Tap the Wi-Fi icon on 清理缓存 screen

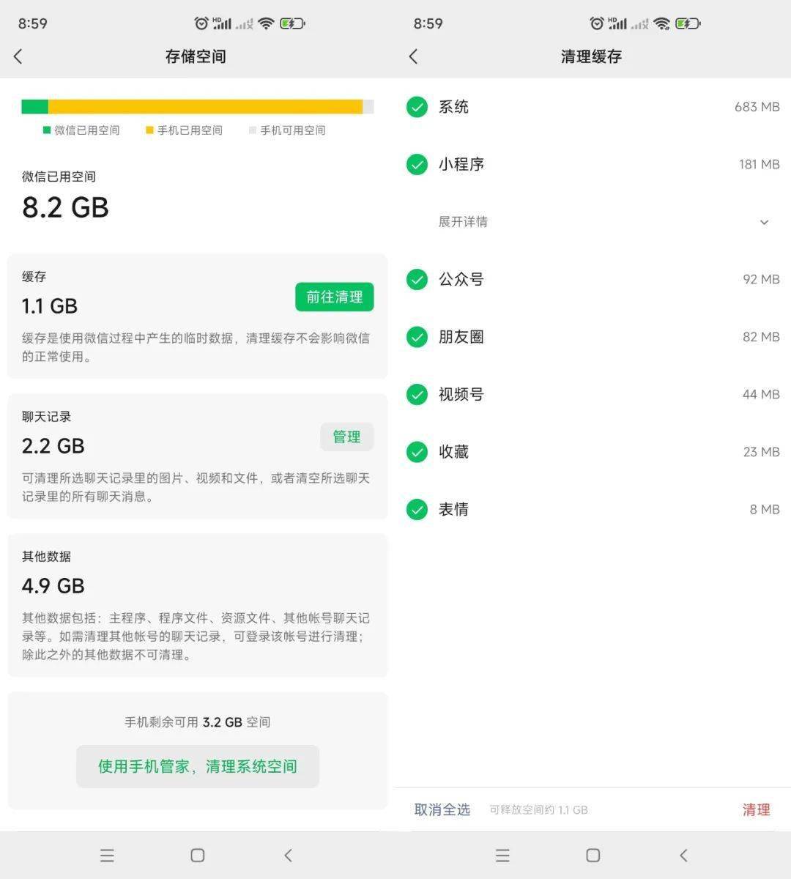tap(661, 23)
